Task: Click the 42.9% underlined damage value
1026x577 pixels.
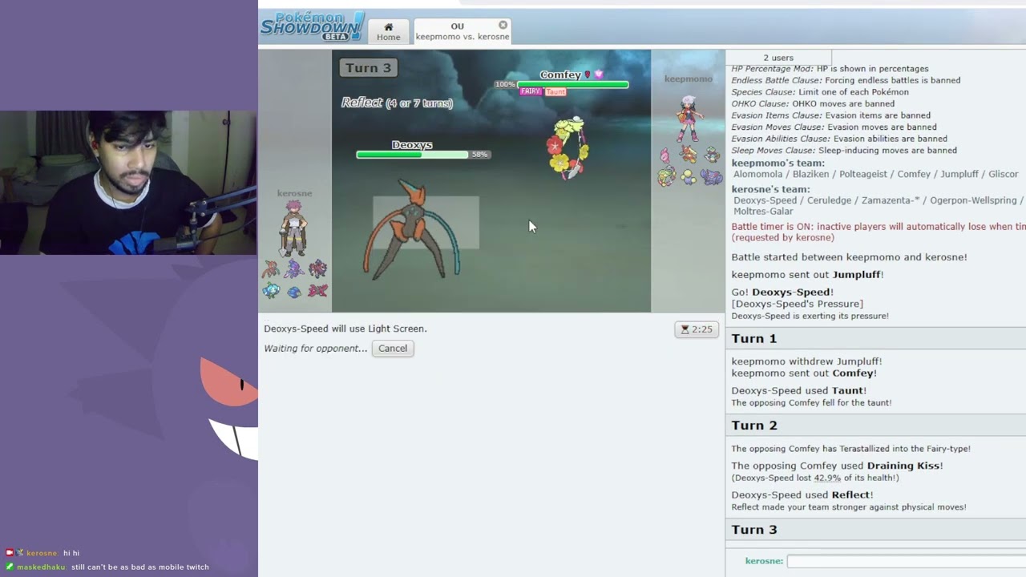Action: (x=827, y=478)
